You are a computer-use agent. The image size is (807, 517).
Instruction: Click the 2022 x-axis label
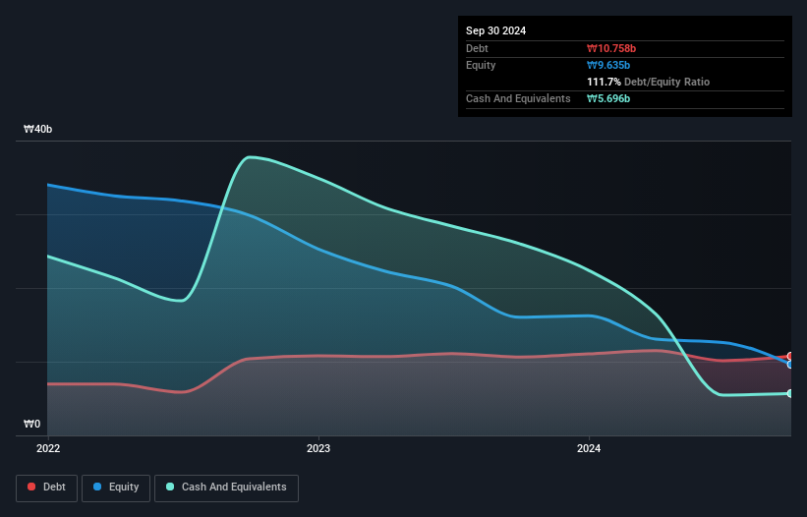pyautogui.click(x=48, y=448)
